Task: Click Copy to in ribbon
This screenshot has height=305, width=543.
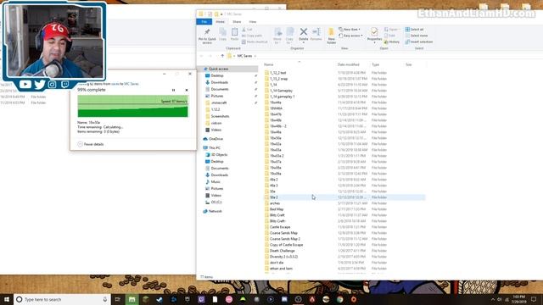Action: 289,36
